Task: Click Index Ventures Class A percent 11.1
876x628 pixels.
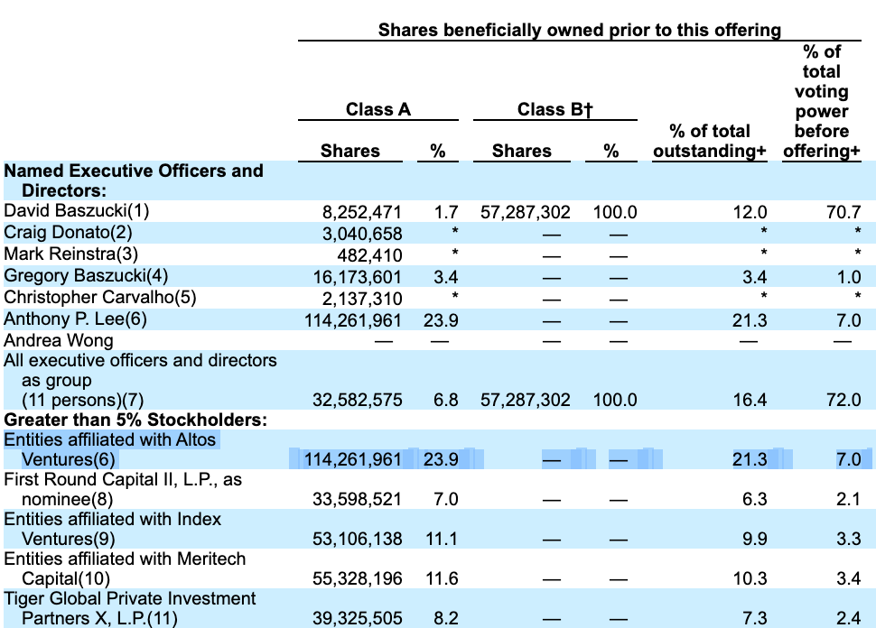Action: pos(442,540)
